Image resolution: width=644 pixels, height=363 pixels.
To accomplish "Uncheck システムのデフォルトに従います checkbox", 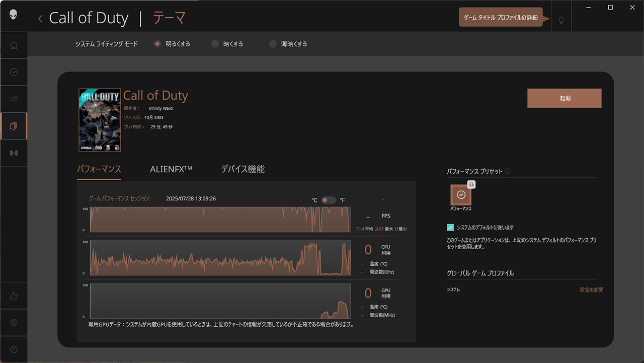I will point(450,228).
